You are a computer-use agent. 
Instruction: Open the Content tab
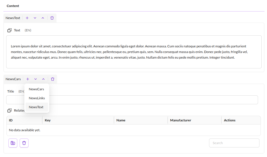[x=13, y=6]
